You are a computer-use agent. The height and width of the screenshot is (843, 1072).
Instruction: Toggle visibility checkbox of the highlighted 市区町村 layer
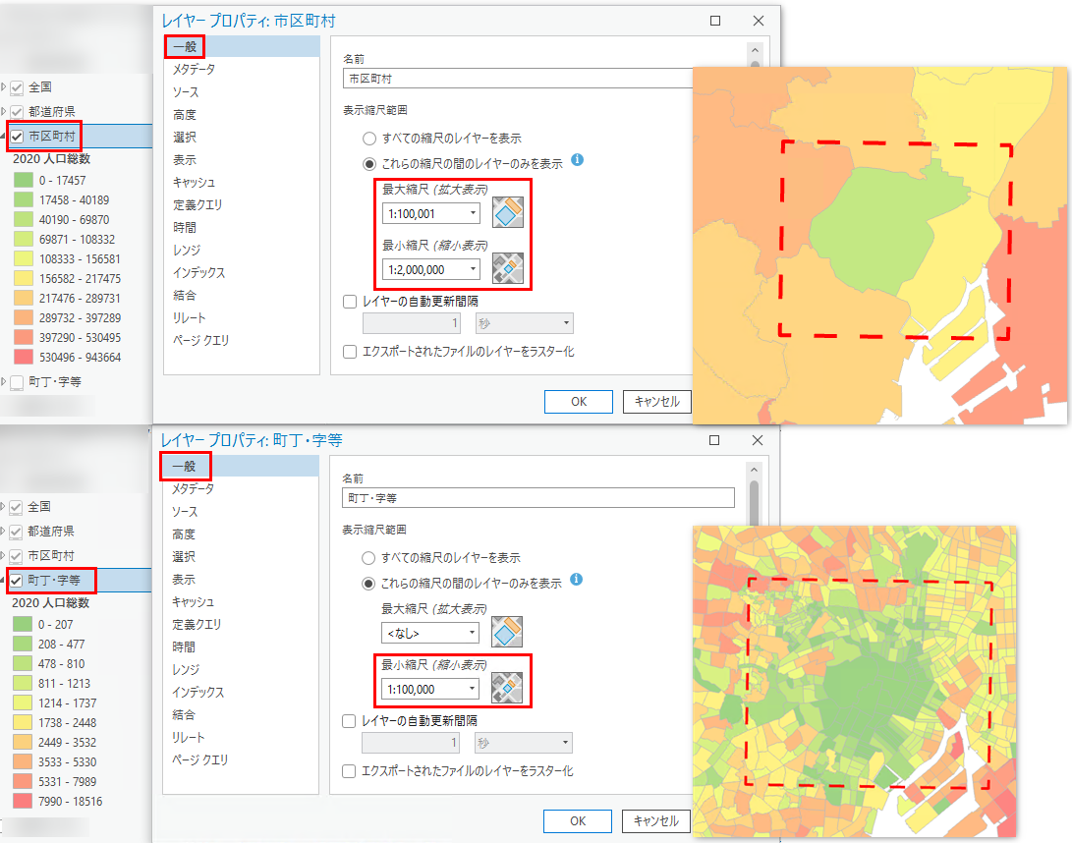pyautogui.click(x=17, y=137)
